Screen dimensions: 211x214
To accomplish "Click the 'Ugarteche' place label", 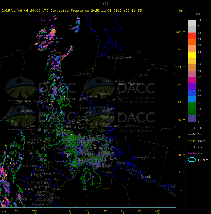I will [63, 161].
